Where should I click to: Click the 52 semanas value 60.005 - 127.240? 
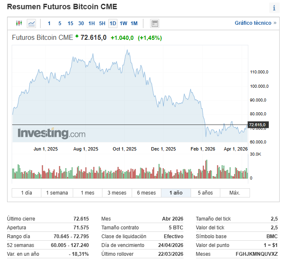tap(70, 245)
